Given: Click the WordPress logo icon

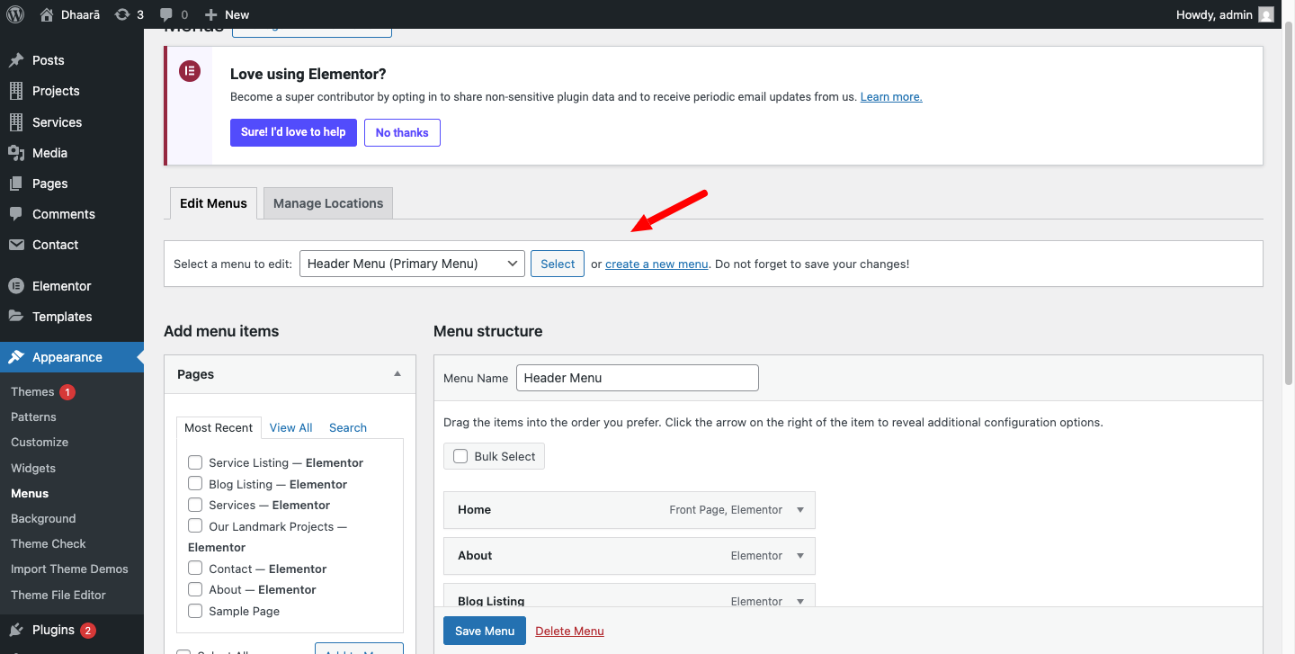Looking at the screenshot, I should pyautogui.click(x=15, y=14).
